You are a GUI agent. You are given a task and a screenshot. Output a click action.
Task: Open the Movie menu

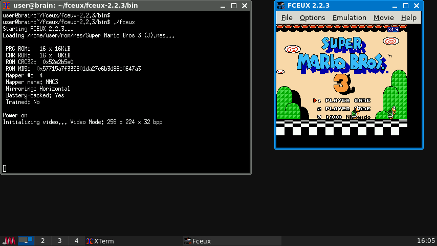tap(383, 17)
